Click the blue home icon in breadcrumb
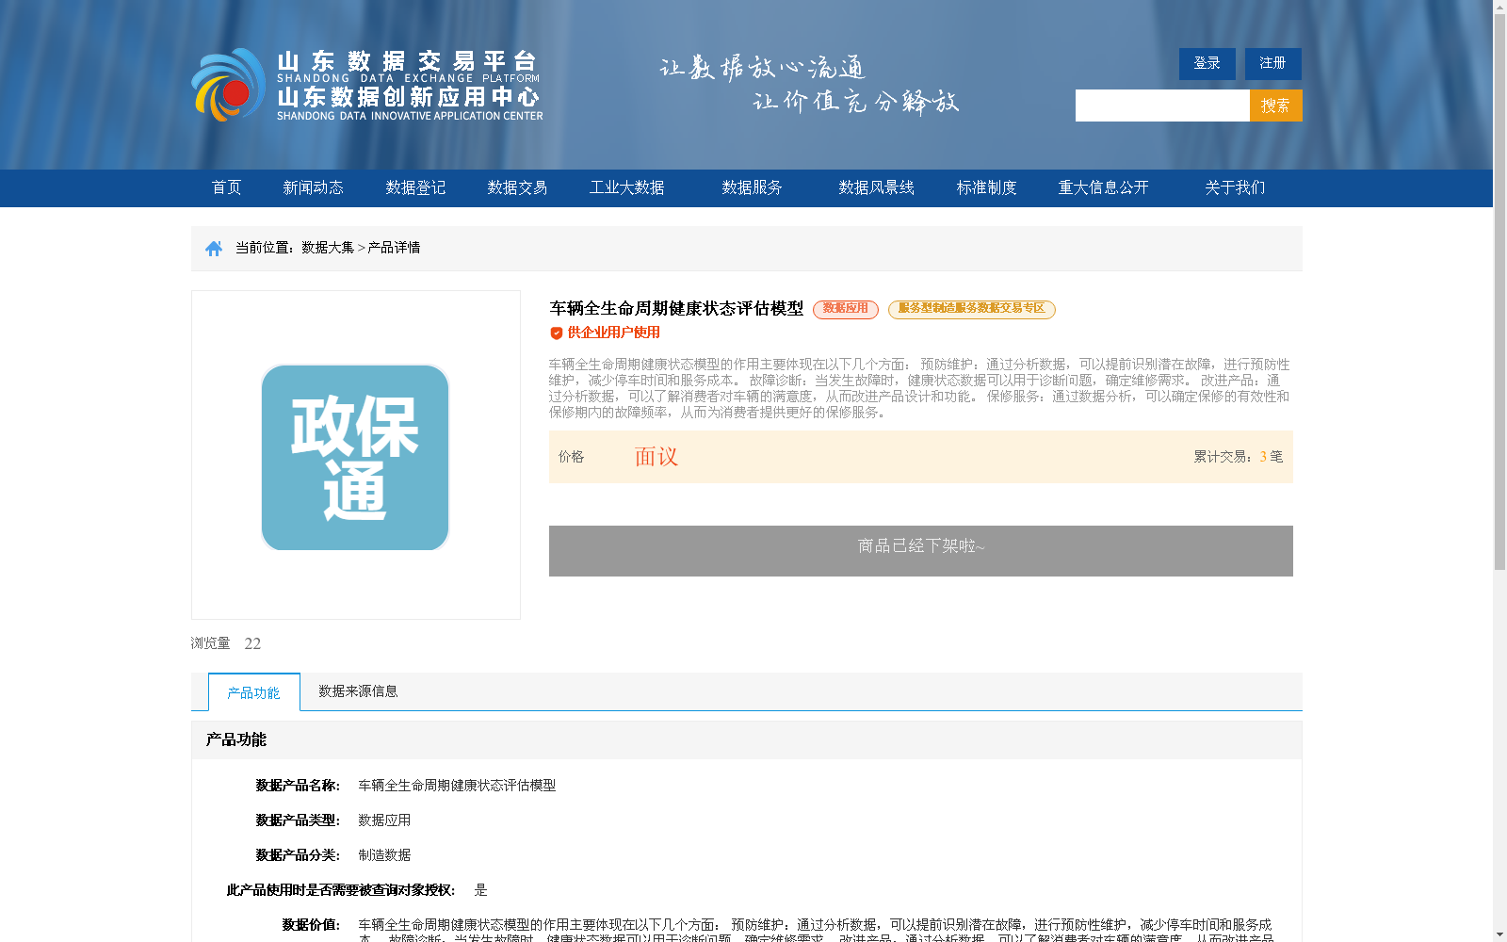This screenshot has width=1507, height=942. coord(214,249)
